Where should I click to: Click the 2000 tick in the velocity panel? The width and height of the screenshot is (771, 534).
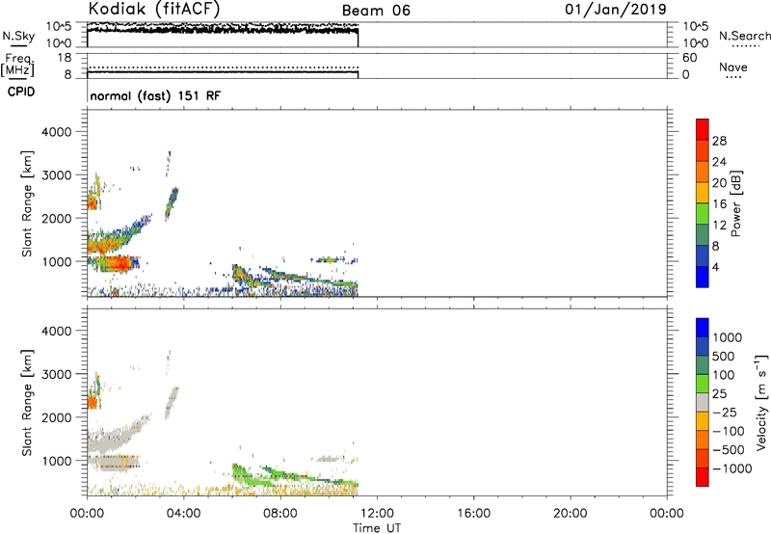pos(57,417)
